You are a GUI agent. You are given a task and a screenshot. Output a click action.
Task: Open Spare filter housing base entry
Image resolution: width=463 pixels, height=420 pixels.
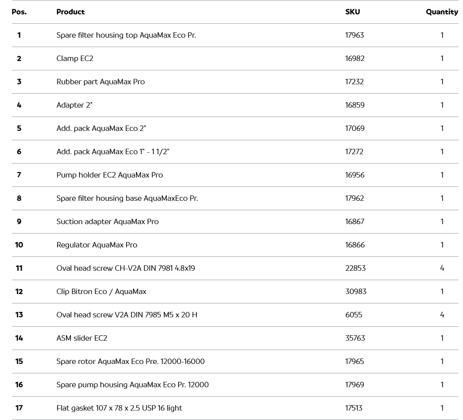click(x=127, y=198)
